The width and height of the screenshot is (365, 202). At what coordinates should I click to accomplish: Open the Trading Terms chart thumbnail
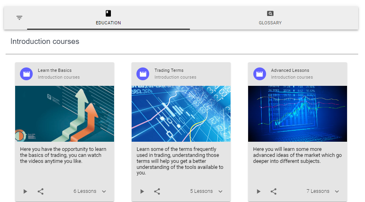[x=181, y=114]
